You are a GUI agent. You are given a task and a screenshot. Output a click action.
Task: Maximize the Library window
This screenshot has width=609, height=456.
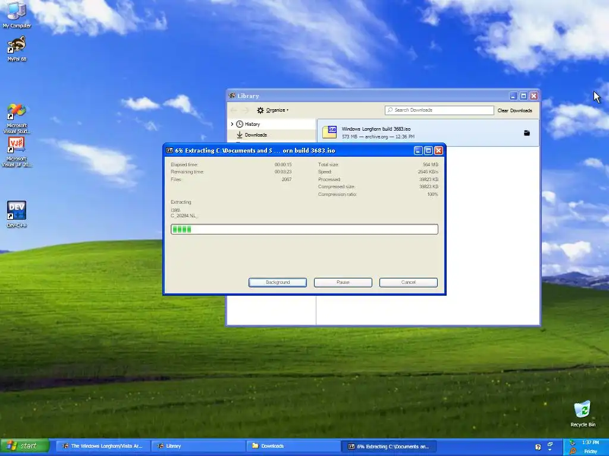523,96
